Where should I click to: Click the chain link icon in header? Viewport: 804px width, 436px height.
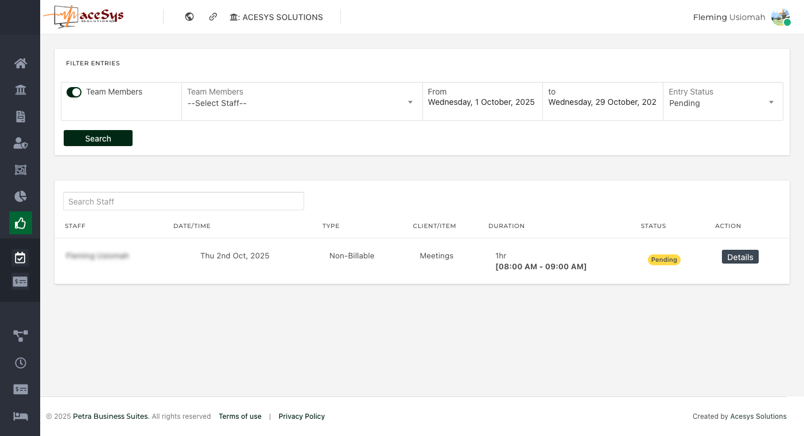[x=213, y=17]
